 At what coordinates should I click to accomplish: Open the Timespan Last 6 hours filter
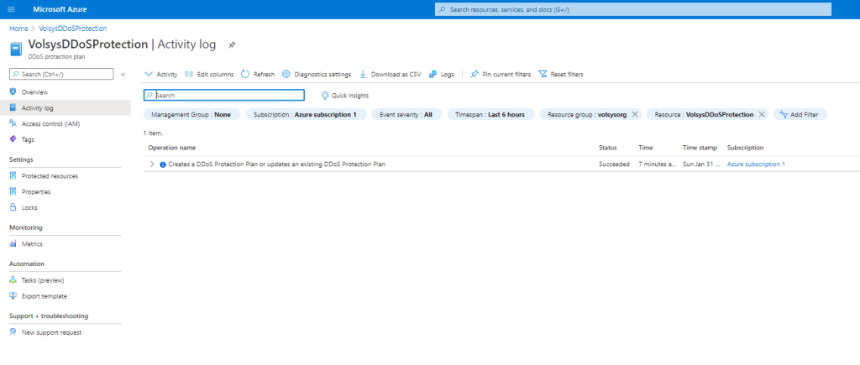(x=490, y=114)
